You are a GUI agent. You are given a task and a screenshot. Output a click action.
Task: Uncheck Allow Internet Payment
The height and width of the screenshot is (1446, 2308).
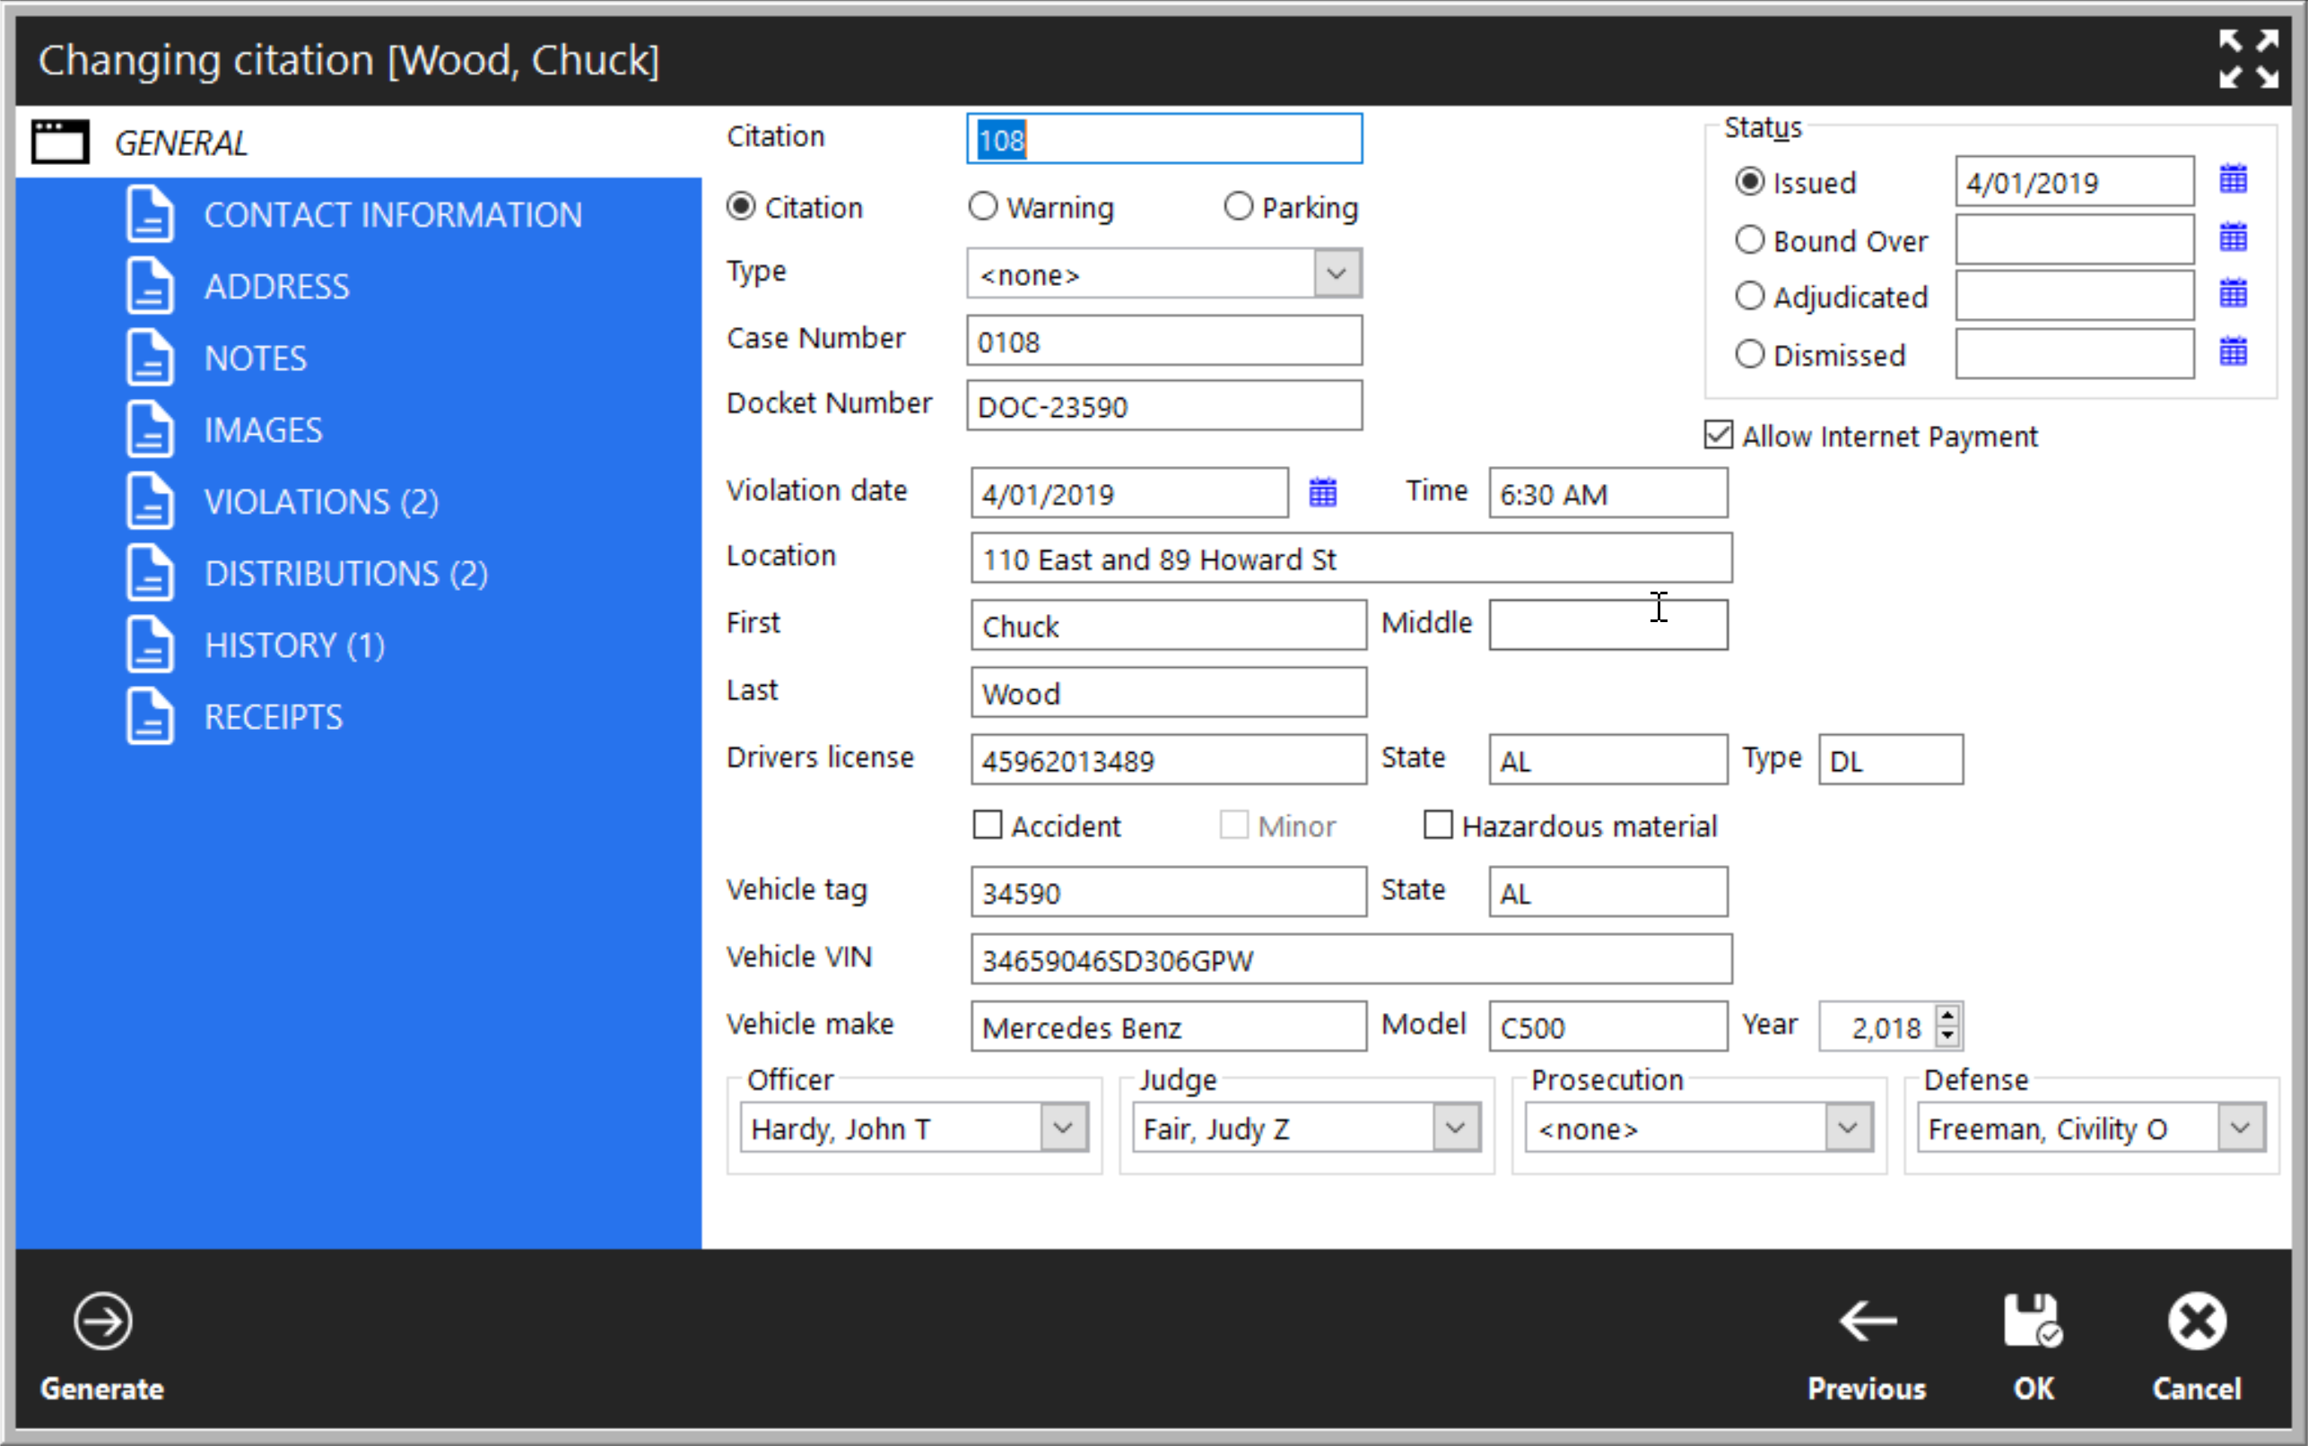[1719, 435]
